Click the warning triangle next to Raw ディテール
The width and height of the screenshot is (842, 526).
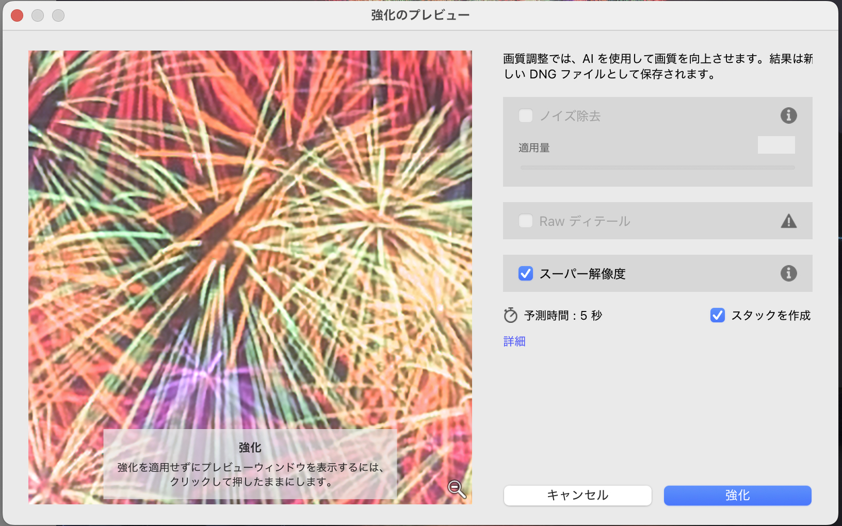[789, 221]
